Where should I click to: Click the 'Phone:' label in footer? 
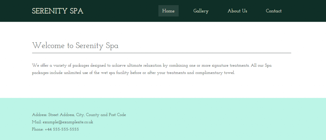38,129
